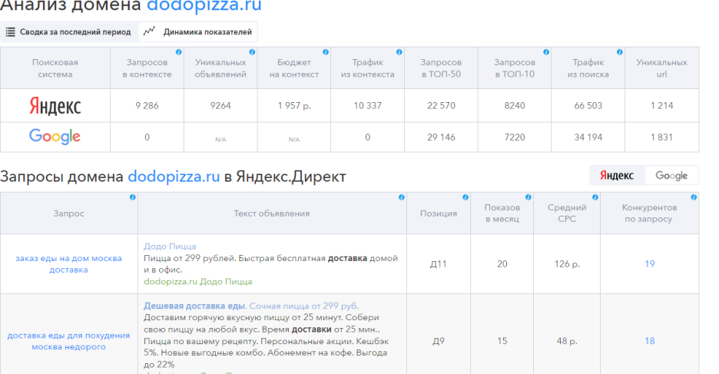Open info icon for Средний CPC column
Image resolution: width=719 pixels, height=374 pixels.
click(595, 197)
